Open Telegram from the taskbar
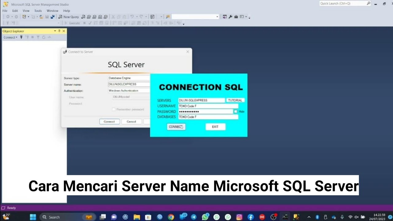The height and width of the screenshot is (221, 393). click(x=193, y=217)
